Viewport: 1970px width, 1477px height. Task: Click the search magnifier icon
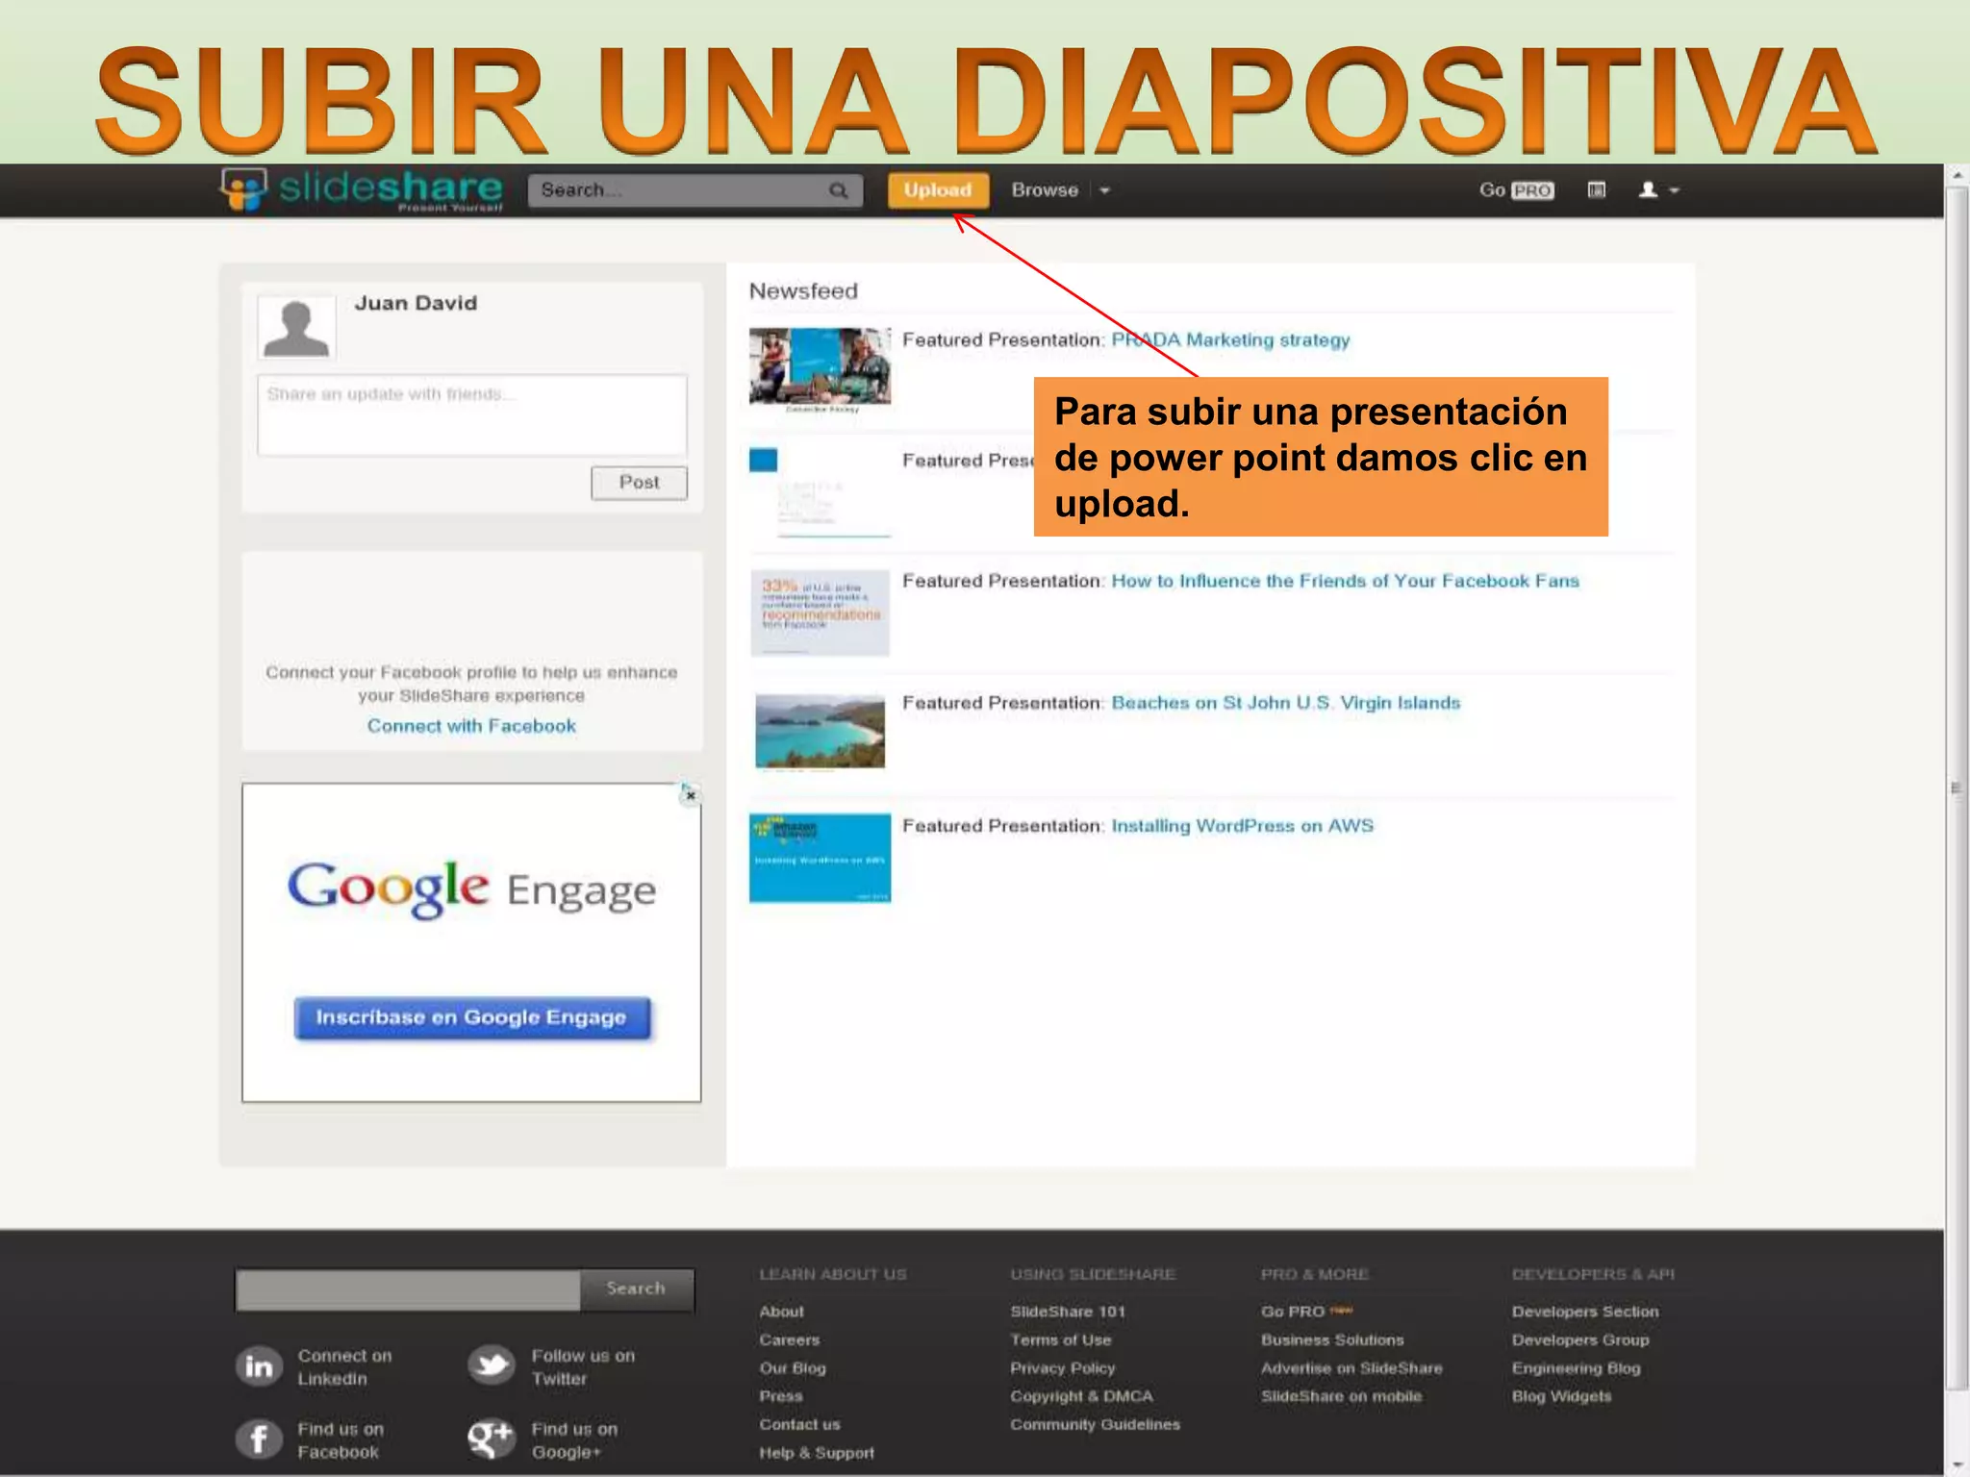tap(839, 190)
